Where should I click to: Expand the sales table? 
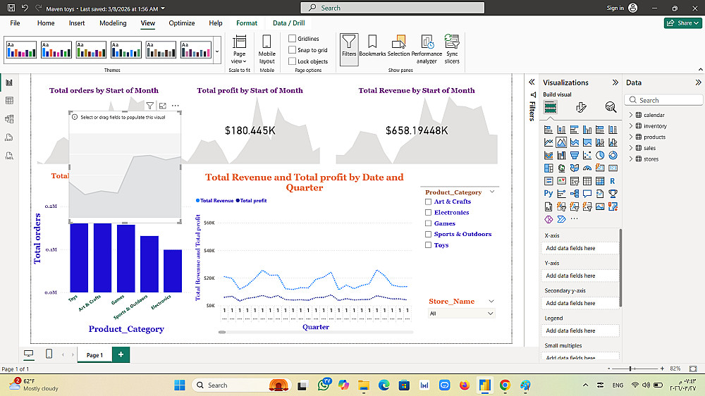(x=631, y=148)
